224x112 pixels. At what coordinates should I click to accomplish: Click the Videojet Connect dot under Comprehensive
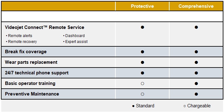[x=196, y=27]
